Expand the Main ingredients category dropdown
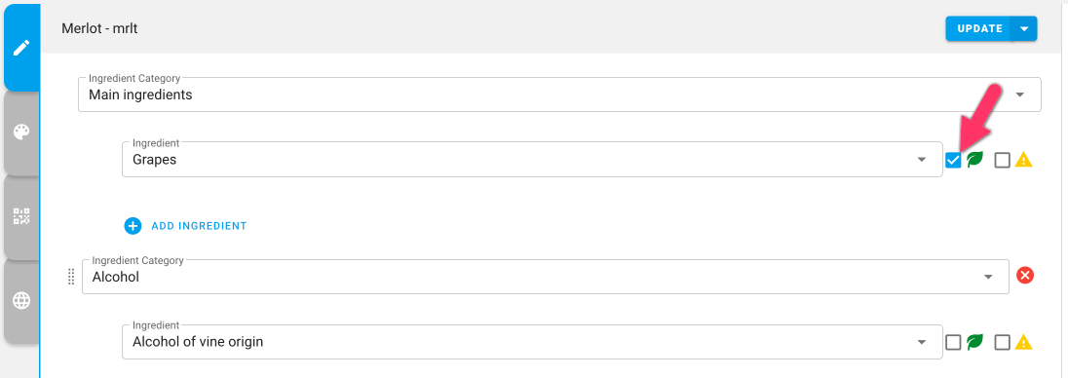The image size is (1068, 378). (x=559, y=94)
